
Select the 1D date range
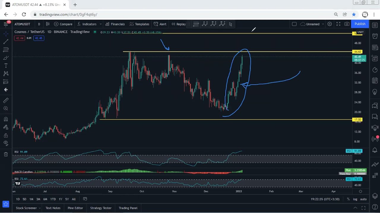pyautogui.click(x=18, y=199)
